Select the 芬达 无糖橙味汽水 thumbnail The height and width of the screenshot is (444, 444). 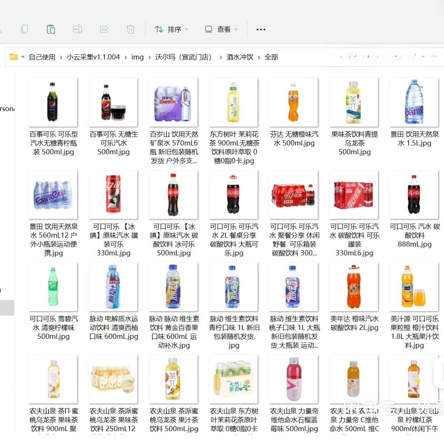coord(293,102)
